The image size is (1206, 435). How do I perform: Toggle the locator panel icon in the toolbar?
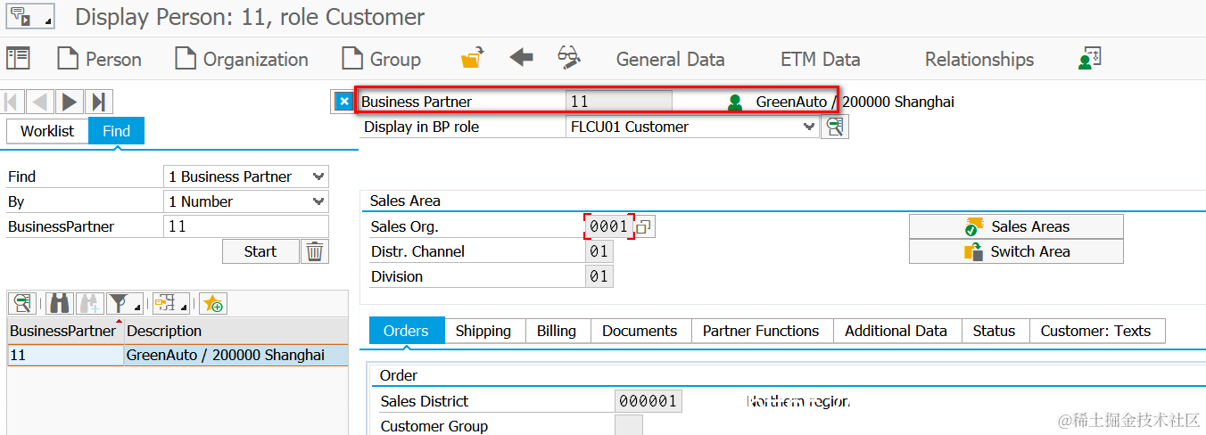point(18,59)
